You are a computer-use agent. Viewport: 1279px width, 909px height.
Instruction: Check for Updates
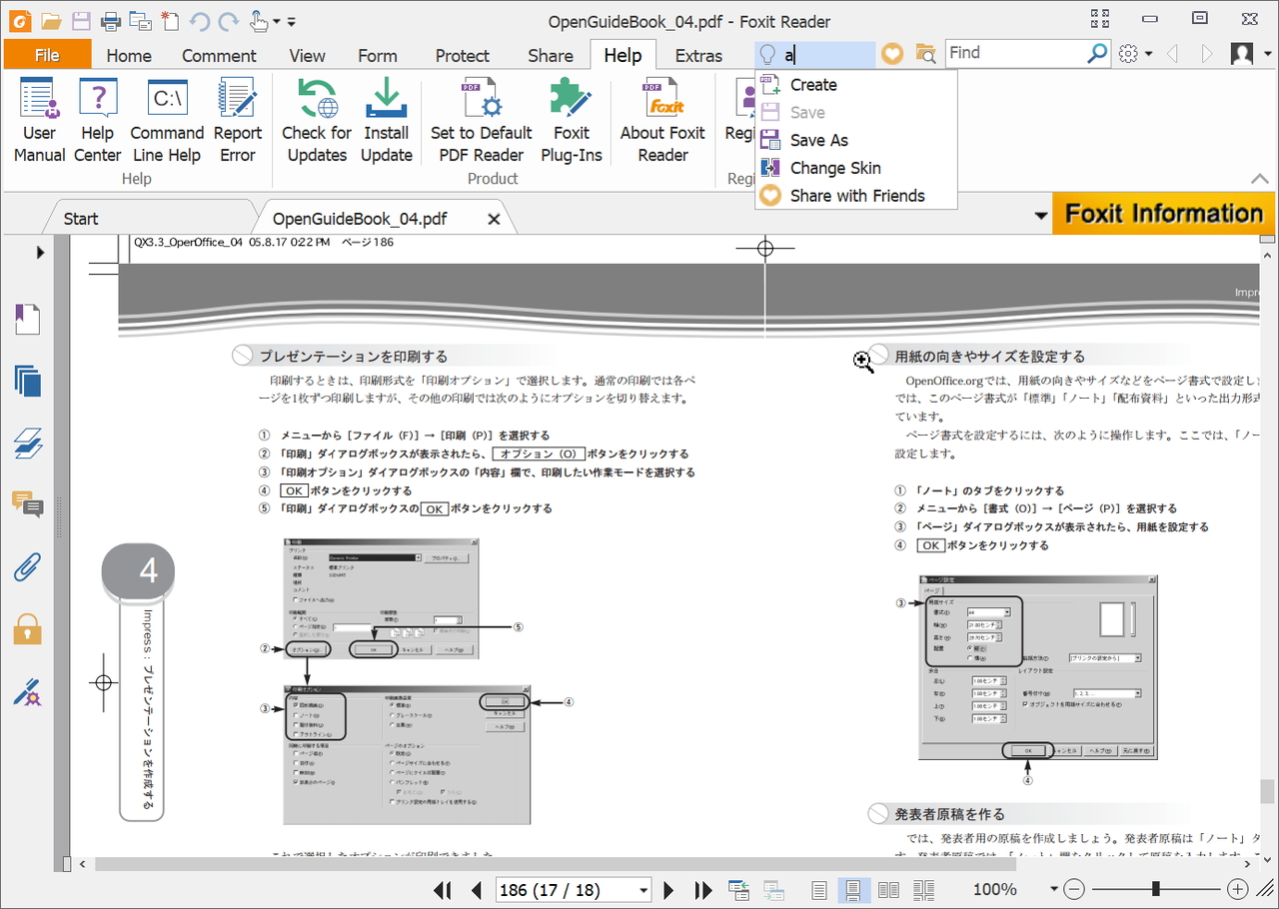click(x=317, y=120)
